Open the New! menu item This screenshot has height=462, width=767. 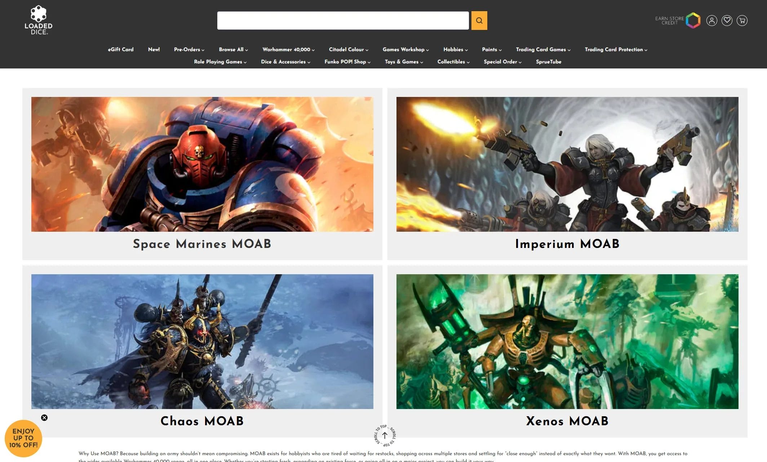coord(154,50)
